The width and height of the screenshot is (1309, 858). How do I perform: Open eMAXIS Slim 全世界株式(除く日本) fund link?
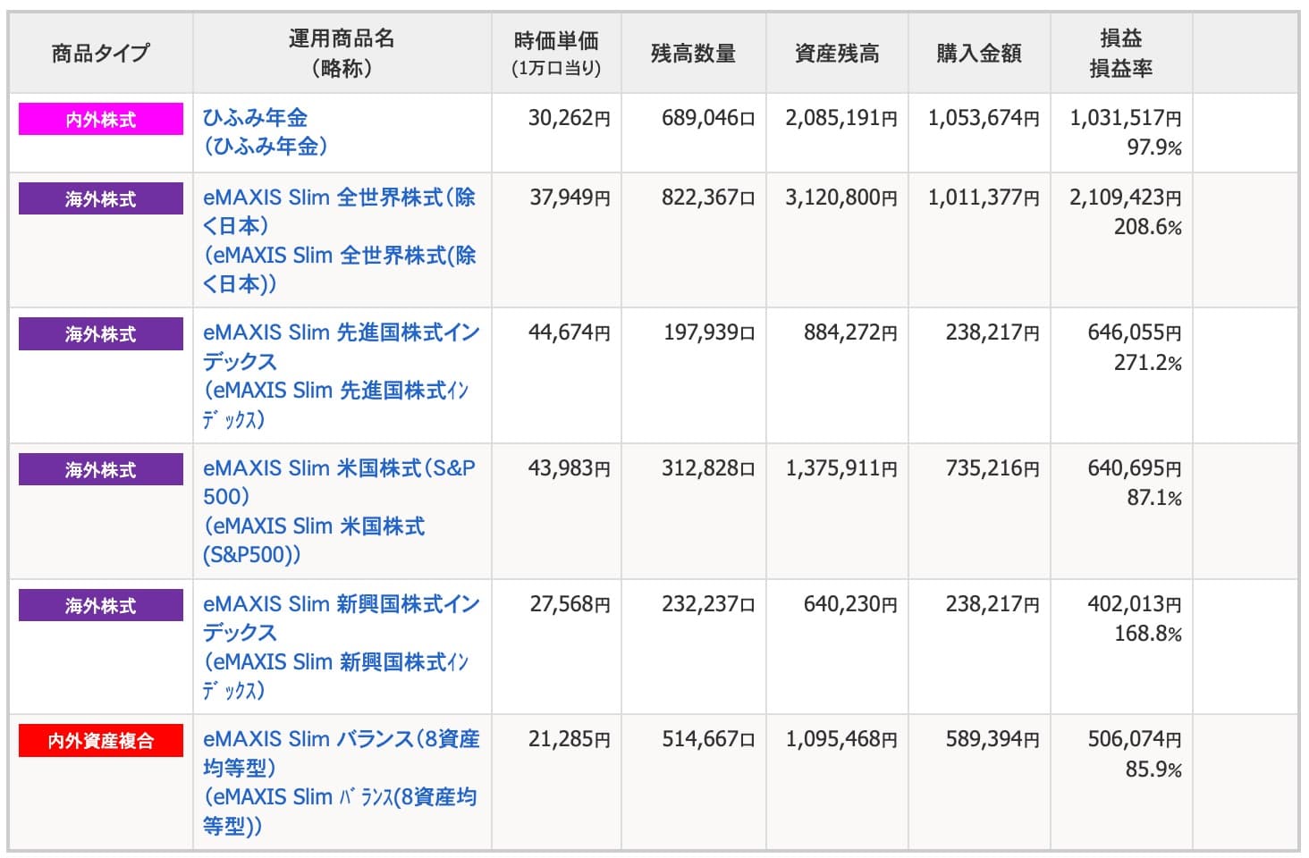point(340,240)
